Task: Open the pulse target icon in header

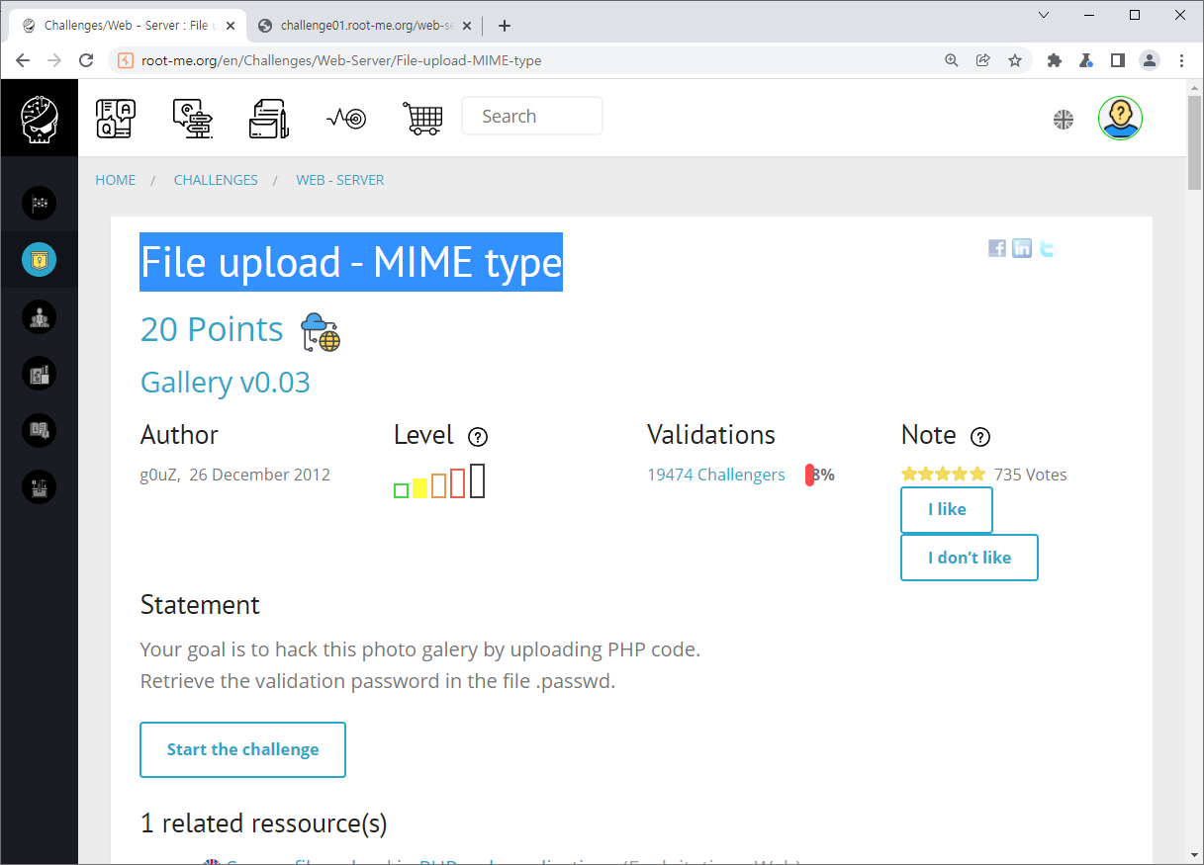Action: 346,118
